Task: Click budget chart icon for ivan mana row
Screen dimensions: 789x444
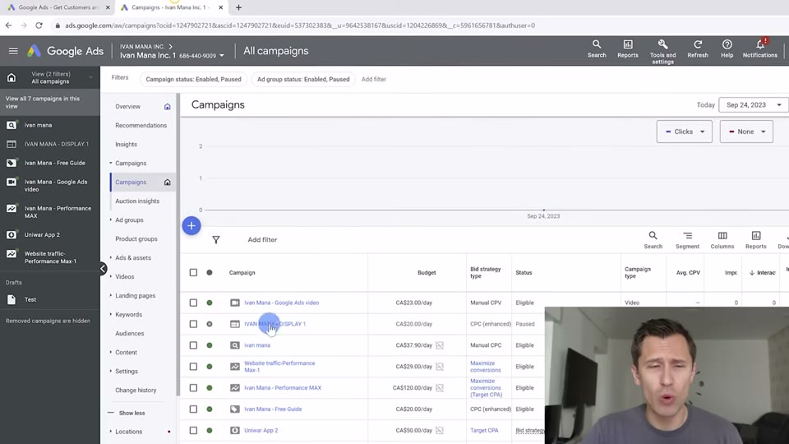Action: 440,345
